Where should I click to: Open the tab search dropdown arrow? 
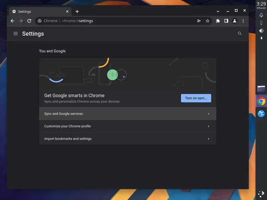(218, 11)
